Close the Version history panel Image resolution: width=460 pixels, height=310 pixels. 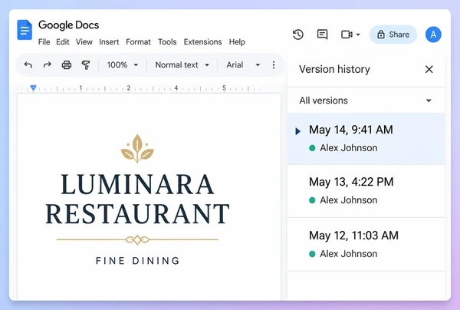click(429, 69)
